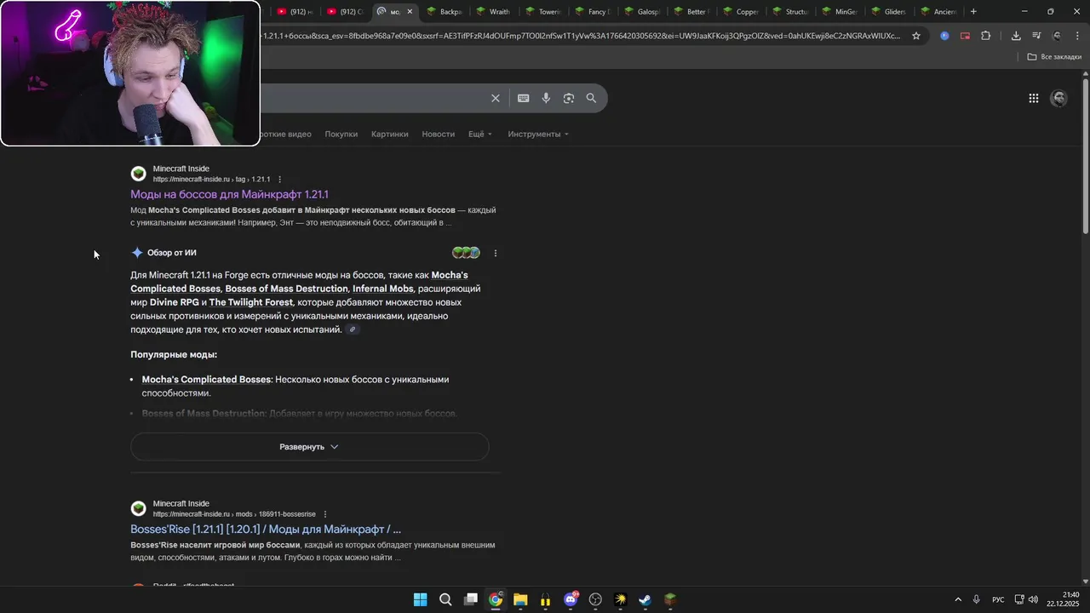The width and height of the screenshot is (1090, 613).
Task: Click the source link chip after AI summary
Action: 353,329
